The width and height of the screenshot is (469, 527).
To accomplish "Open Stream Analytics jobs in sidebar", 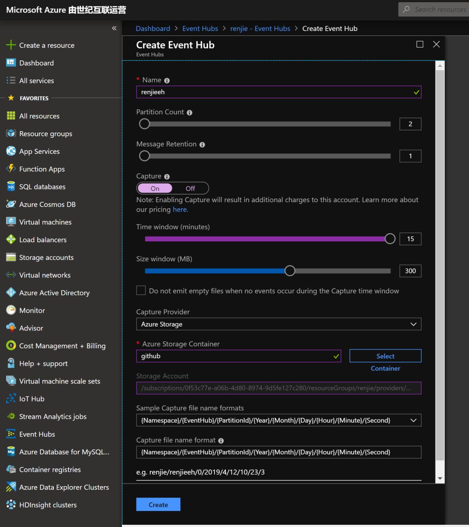I will [x=53, y=416].
